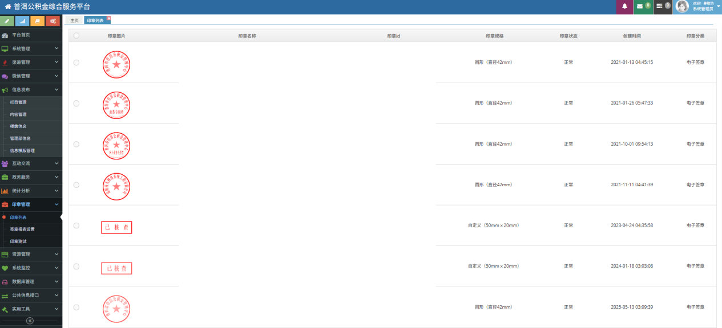Select the seal row created 2021-01-13
The height and width of the screenshot is (328, 722).
click(x=76, y=63)
